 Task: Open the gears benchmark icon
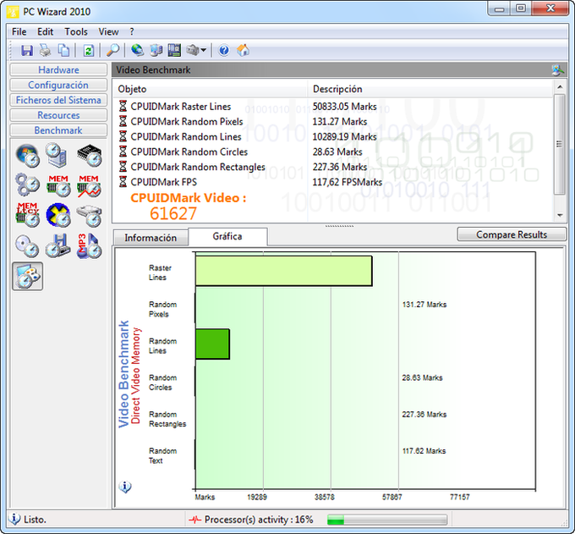coord(28,185)
